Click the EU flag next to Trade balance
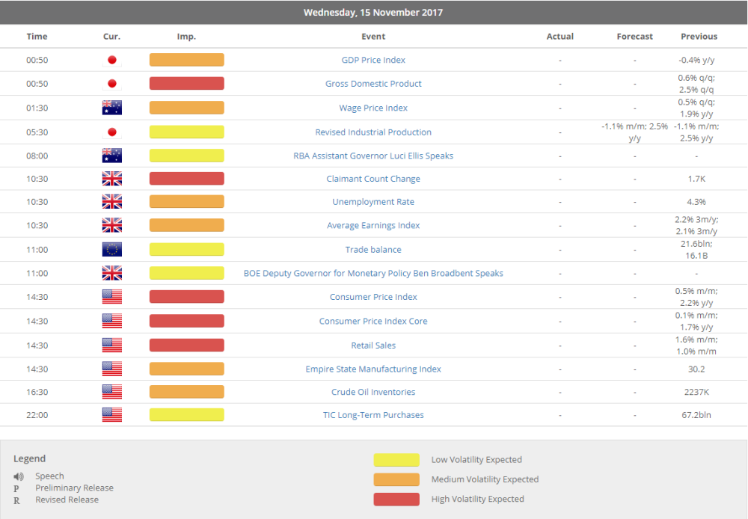 pyautogui.click(x=111, y=249)
